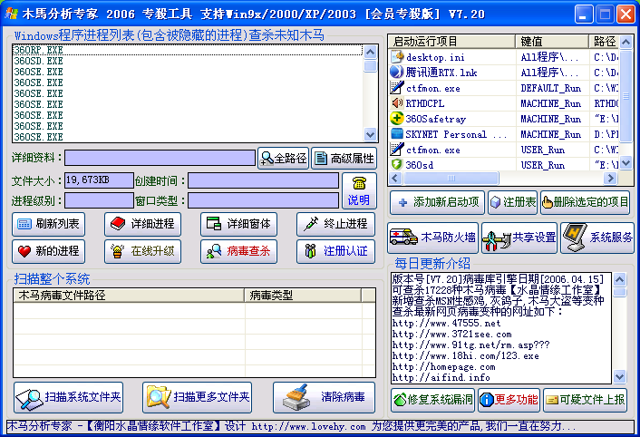Select 360SD.EXE in process list

click(188, 62)
